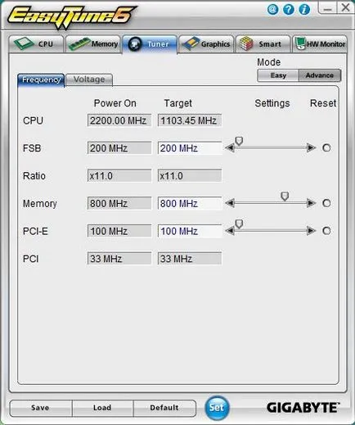Click the Memory frequency slider handle
The width and height of the screenshot is (355, 425).
(x=285, y=197)
